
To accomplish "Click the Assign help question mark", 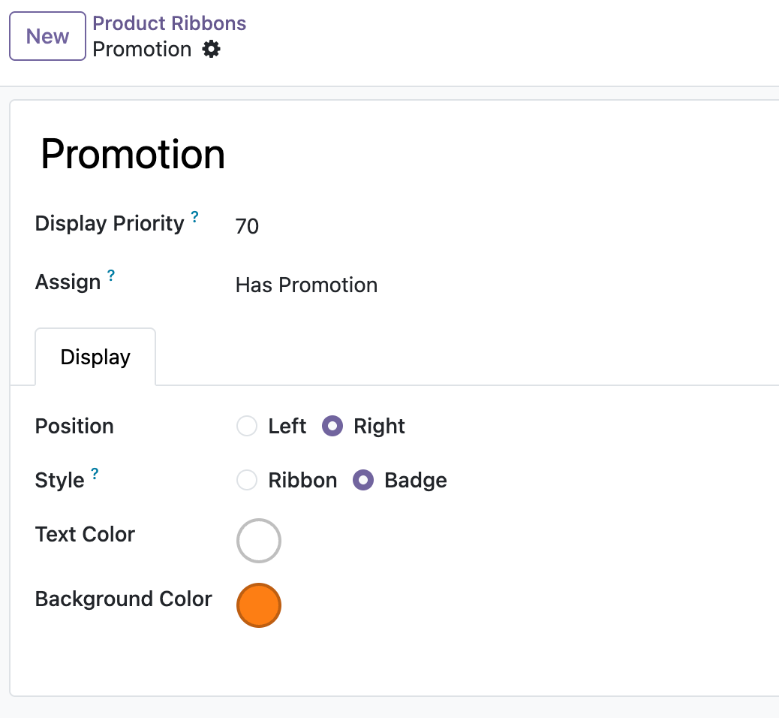I will point(111,275).
